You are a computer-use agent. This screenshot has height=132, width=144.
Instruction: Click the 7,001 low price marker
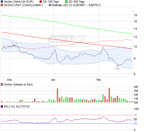(x=117, y=69)
